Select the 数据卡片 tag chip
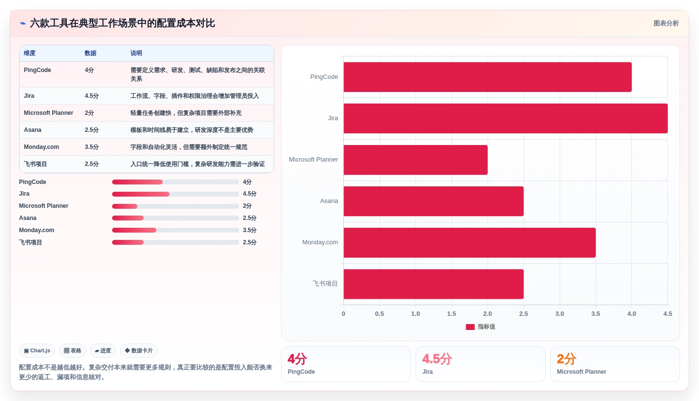The image size is (699, 401). (x=139, y=351)
